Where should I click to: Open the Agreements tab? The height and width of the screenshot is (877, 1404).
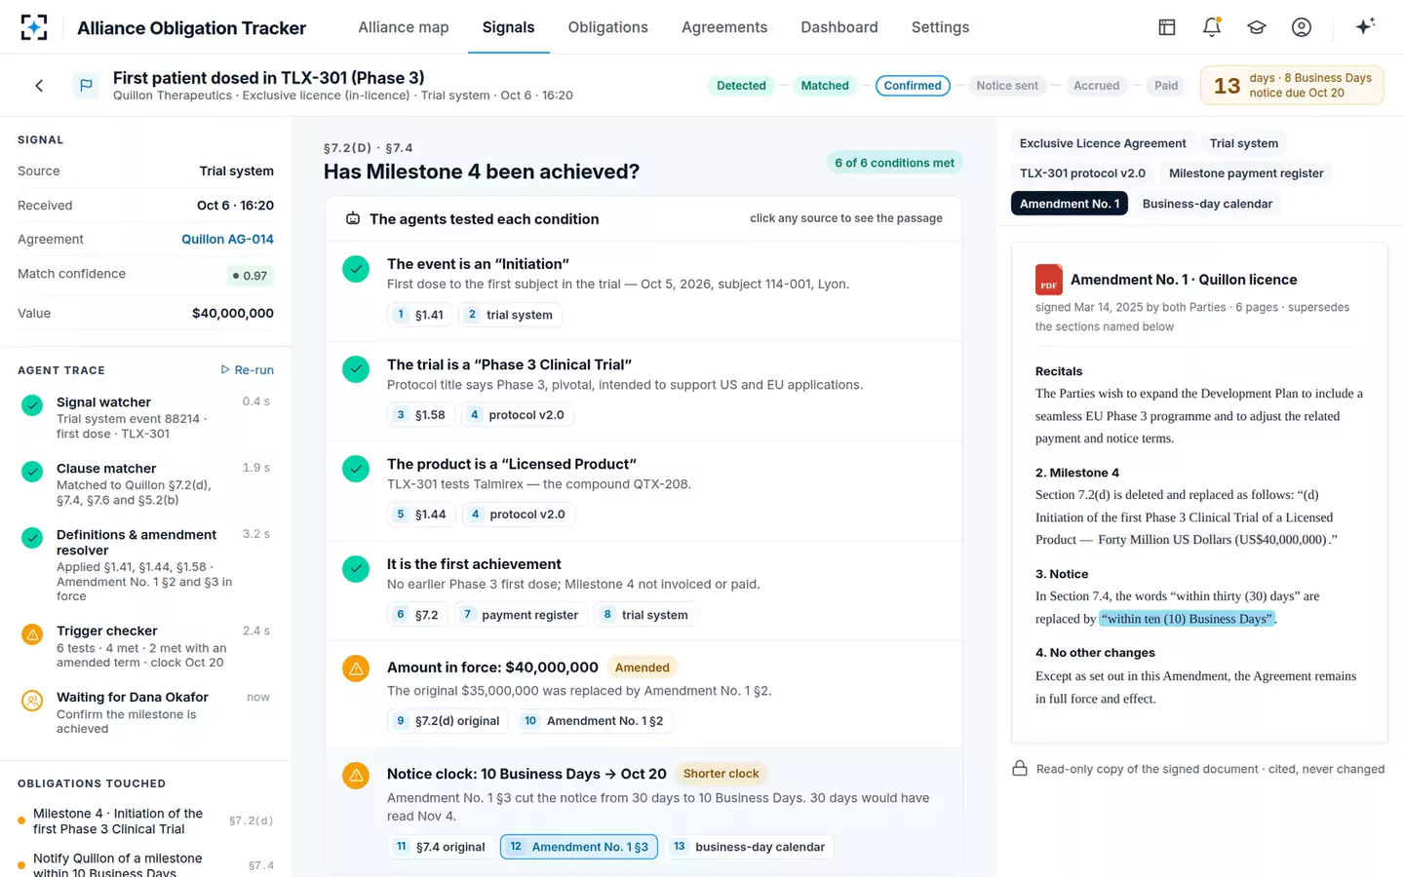724,27
